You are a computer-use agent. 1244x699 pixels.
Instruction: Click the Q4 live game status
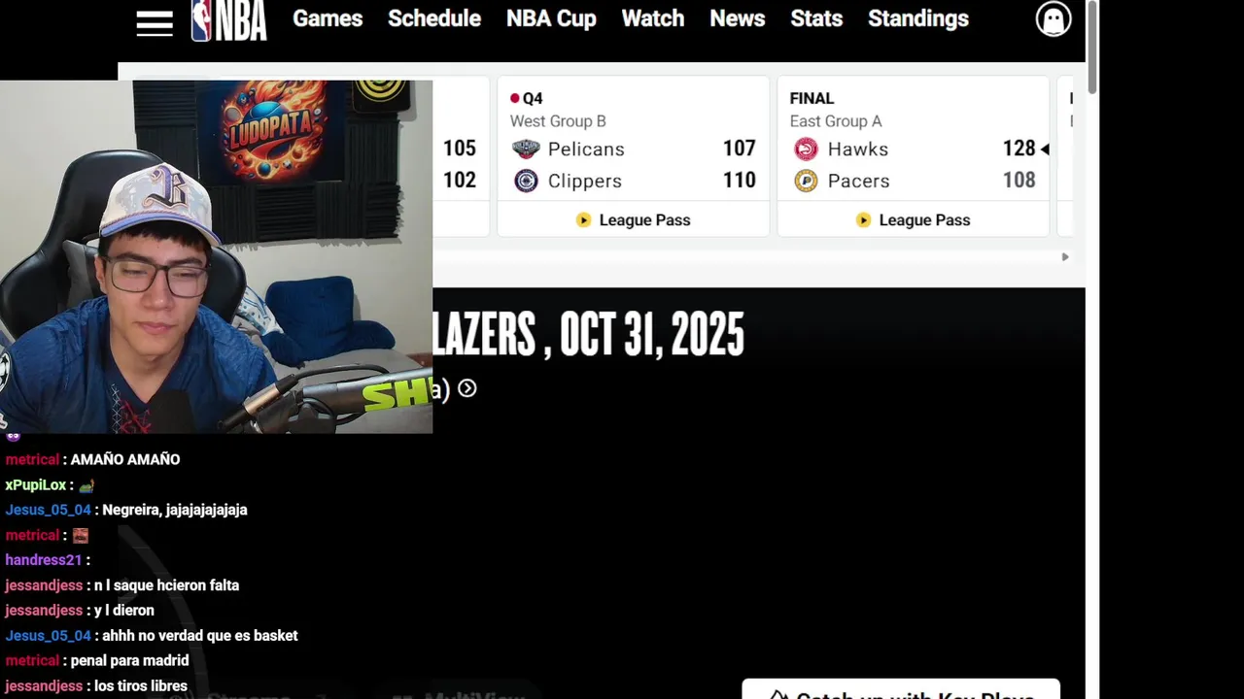(526, 98)
